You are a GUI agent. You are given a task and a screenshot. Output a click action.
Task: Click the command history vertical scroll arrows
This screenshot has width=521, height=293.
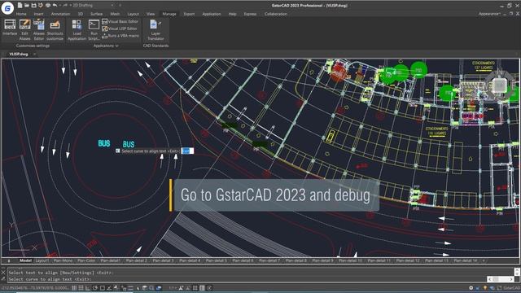coord(517,272)
